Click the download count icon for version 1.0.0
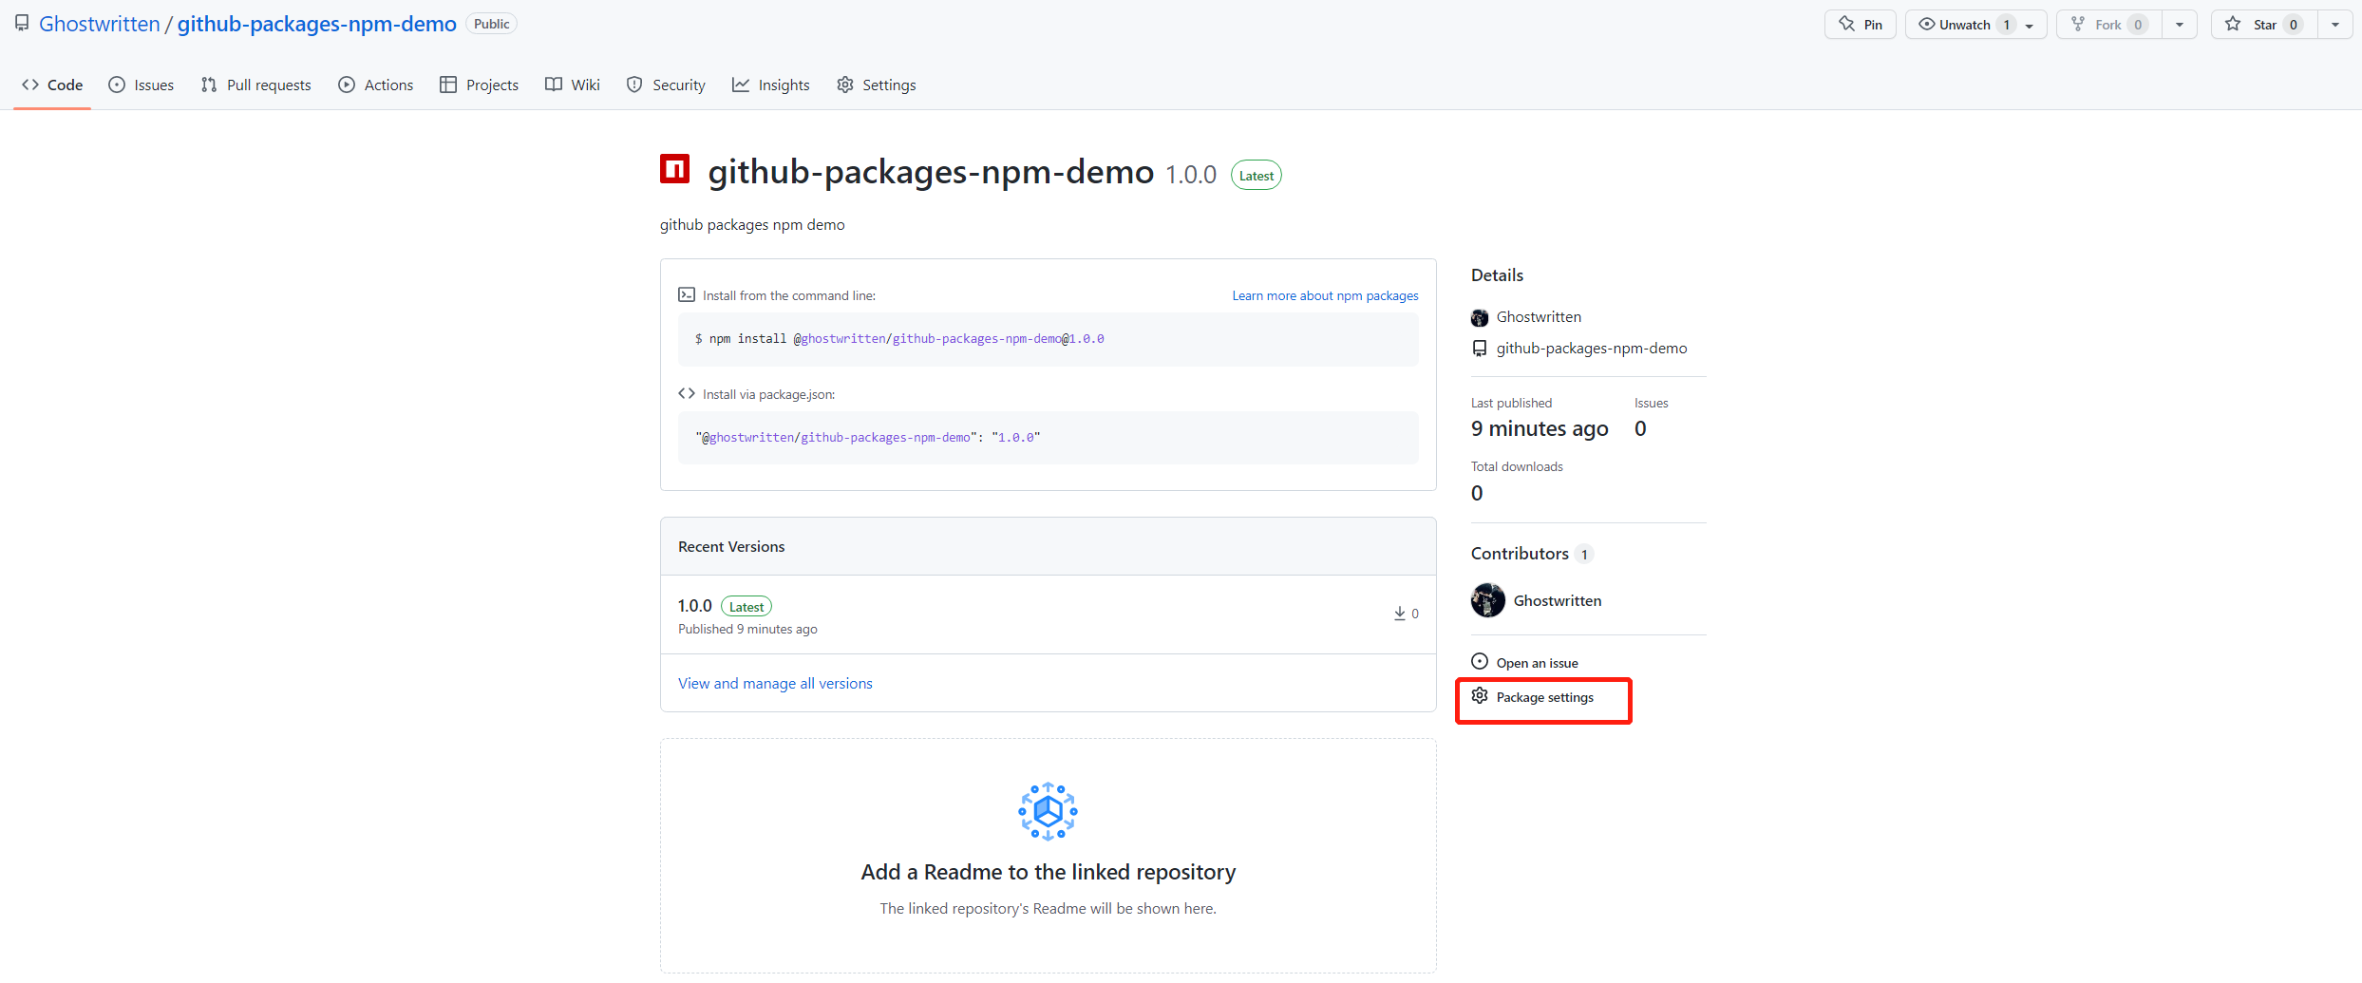This screenshot has height=983, width=2362. [x=1399, y=614]
